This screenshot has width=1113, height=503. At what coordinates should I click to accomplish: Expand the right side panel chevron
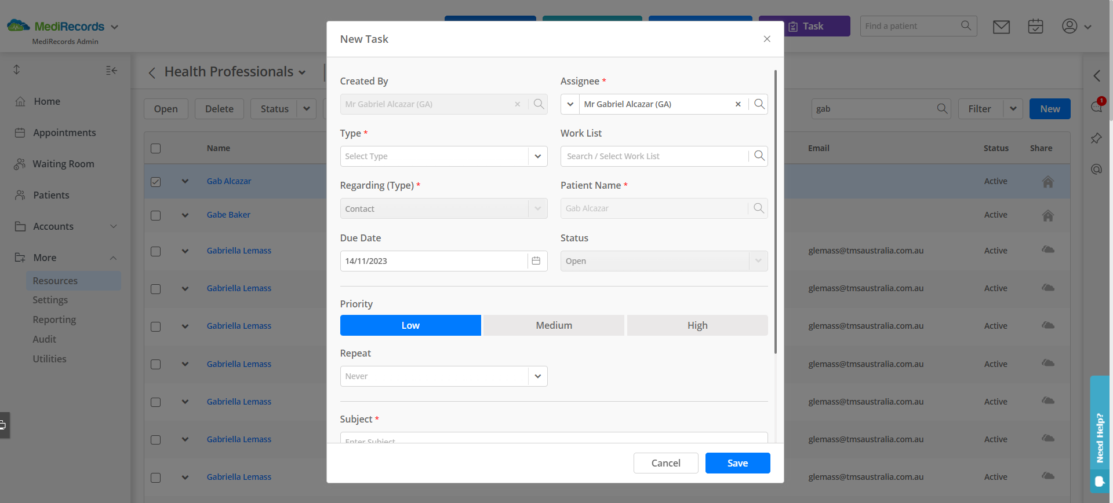click(x=1097, y=76)
